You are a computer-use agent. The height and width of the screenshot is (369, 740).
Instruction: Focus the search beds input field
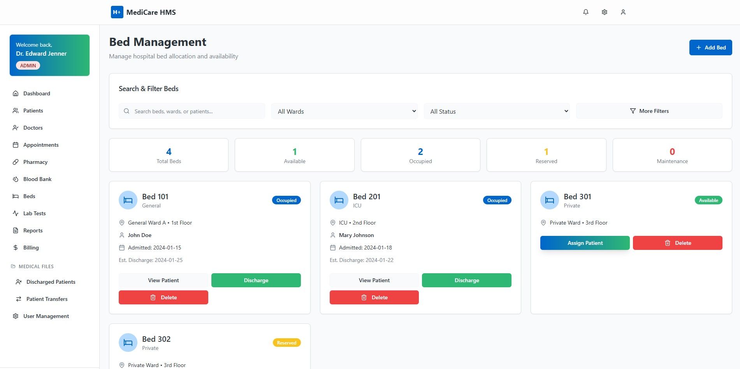click(x=192, y=111)
